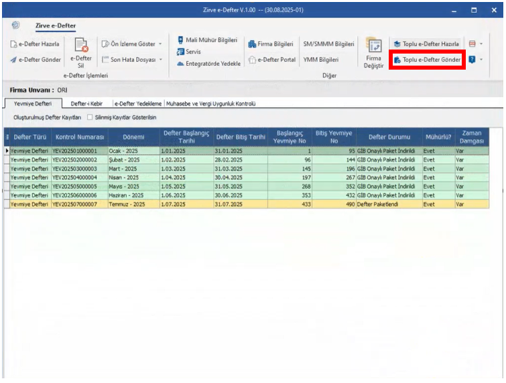Open the e-Defter Yedekleme tab
This screenshot has height=383, width=506.
pyautogui.click(x=138, y=104)
